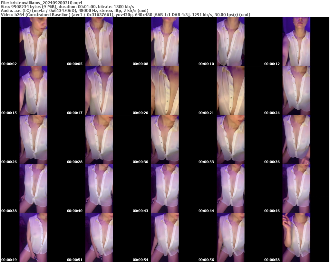The width and height of the screenshot is (330, 262).
Task: Click the filename kristenwilliams_202409200310.mp4
Action: [x=40, y=3]
